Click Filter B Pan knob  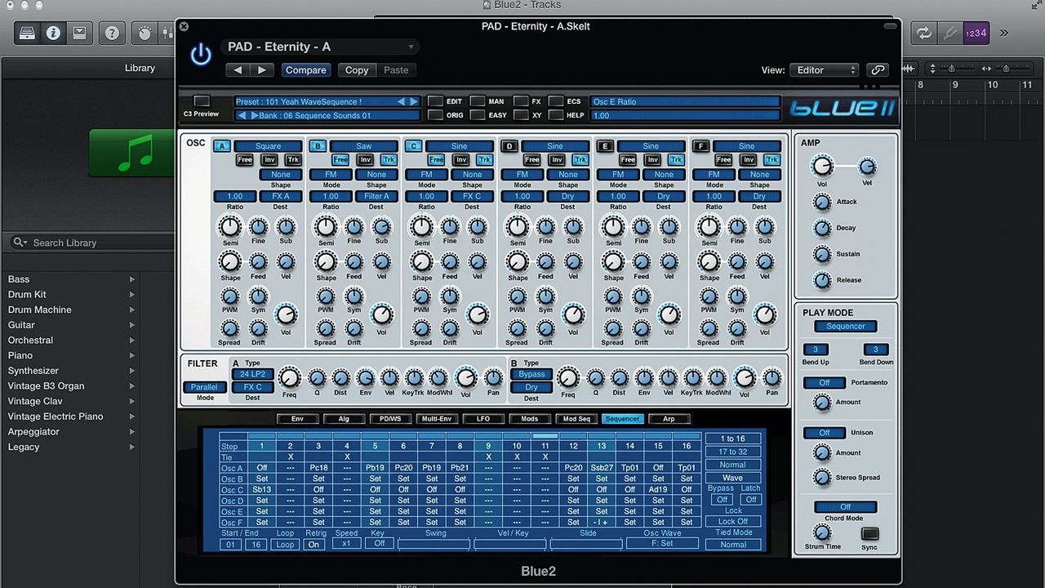pos(772,377)
